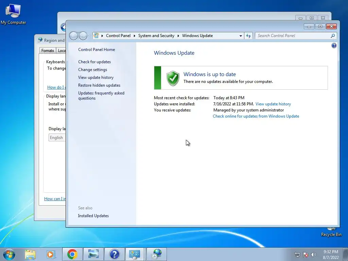Viewport: 348px width, 261px height.
Task: Expand the address bar history dropdown
Action: click(x=241, y=36)
